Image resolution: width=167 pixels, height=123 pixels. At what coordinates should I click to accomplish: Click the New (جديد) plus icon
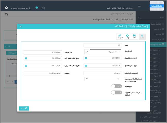pos(142,36)
